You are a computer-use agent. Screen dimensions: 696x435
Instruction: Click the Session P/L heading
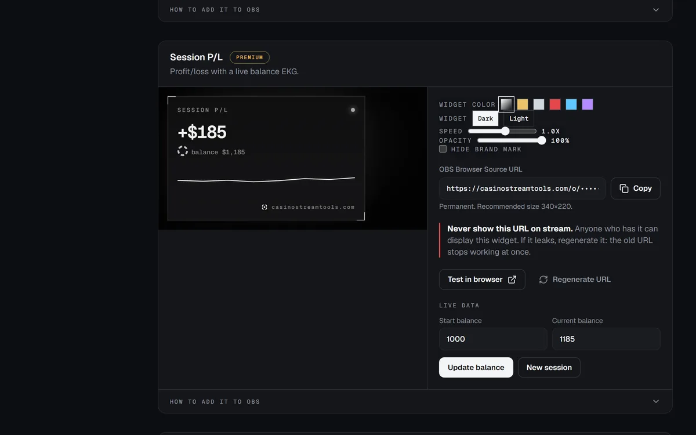(196, 57)
